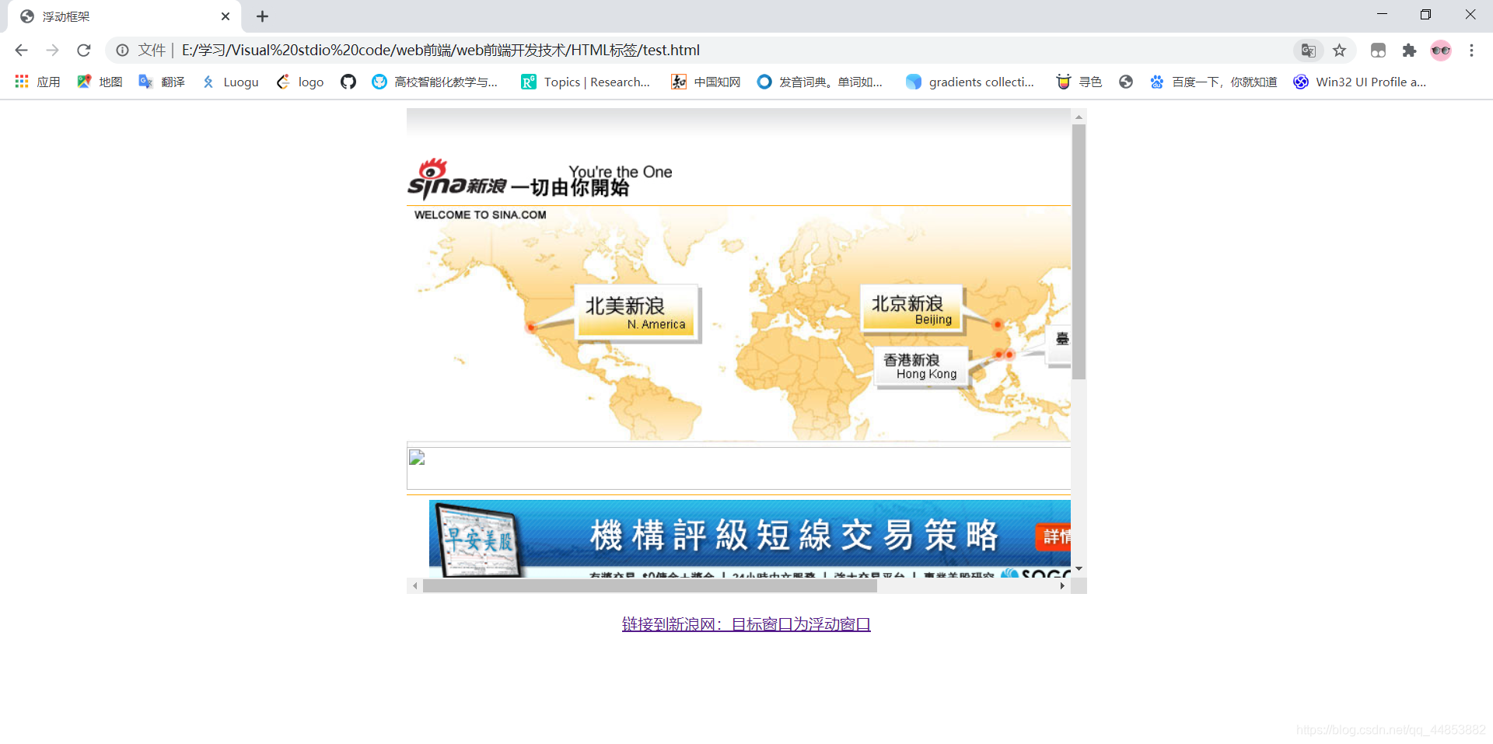Select 香港新浪 Hong Kong on the map
The height and width of the screenshot is (744, 1493).
[x=921, y=366]
